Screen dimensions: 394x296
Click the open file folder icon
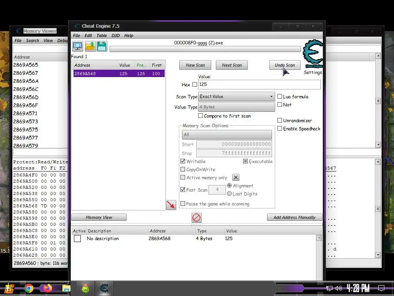point(90,46)
